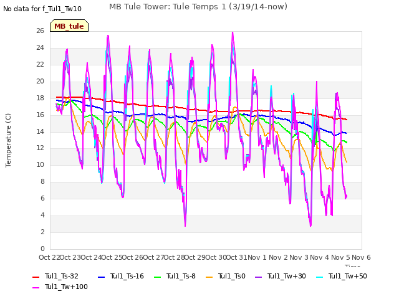Click the purple Tul1_Tw+30 legend swatch
Viewport: 399px width, 299px height.
tap(259, 277)
